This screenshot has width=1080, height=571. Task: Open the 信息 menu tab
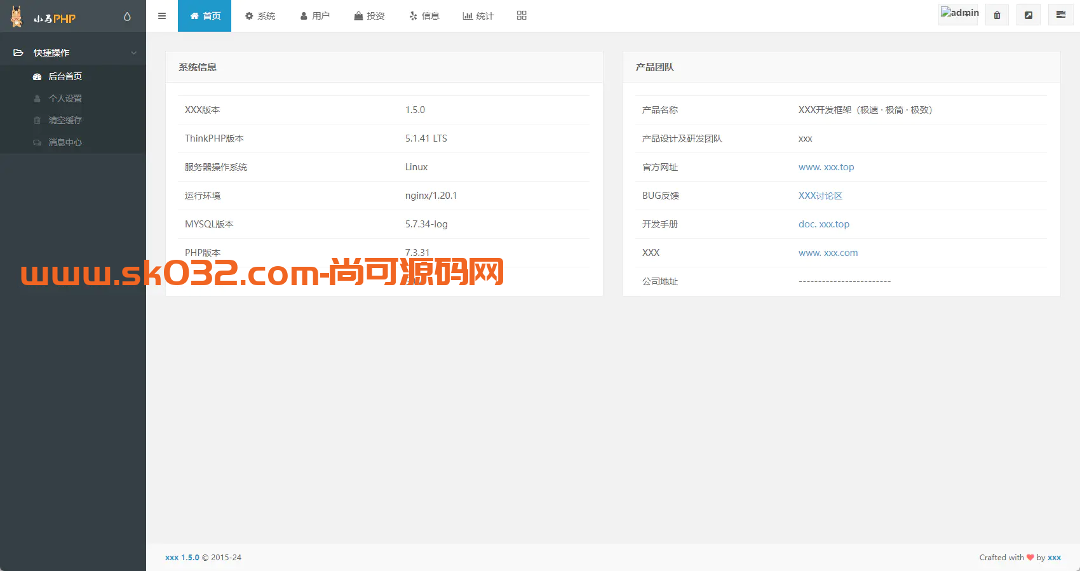pyautogui.click(x=424, y=16)
